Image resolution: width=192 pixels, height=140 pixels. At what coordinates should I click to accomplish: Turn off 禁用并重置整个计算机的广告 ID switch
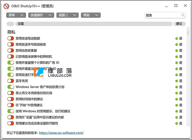(x=11, y=62)
